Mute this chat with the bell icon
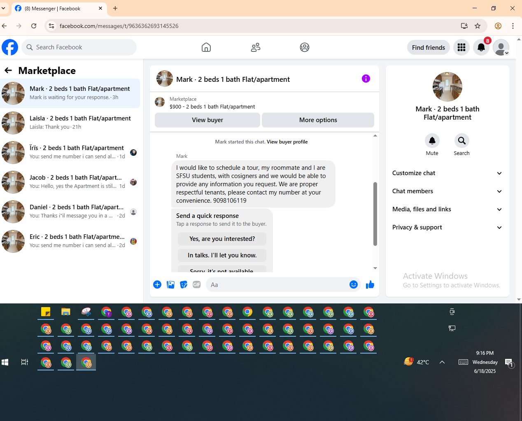Image resolution: width=522 pixels, height=421 pixels. click(432, 141)
